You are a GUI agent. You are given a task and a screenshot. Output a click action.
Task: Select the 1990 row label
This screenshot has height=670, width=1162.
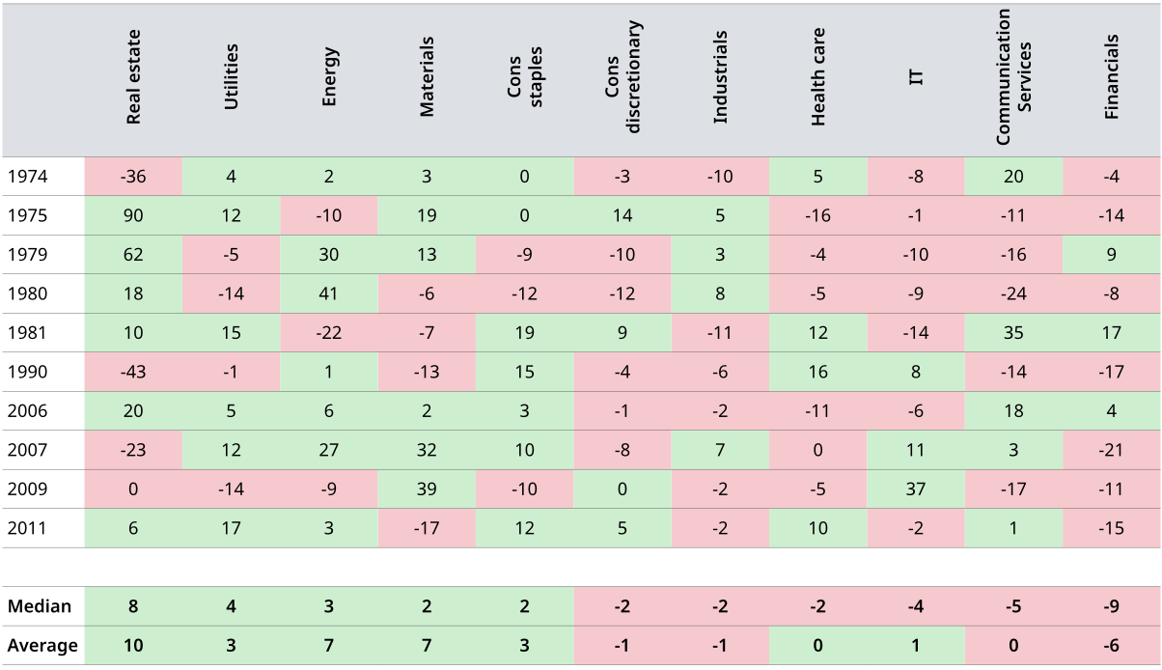(26, 372)
